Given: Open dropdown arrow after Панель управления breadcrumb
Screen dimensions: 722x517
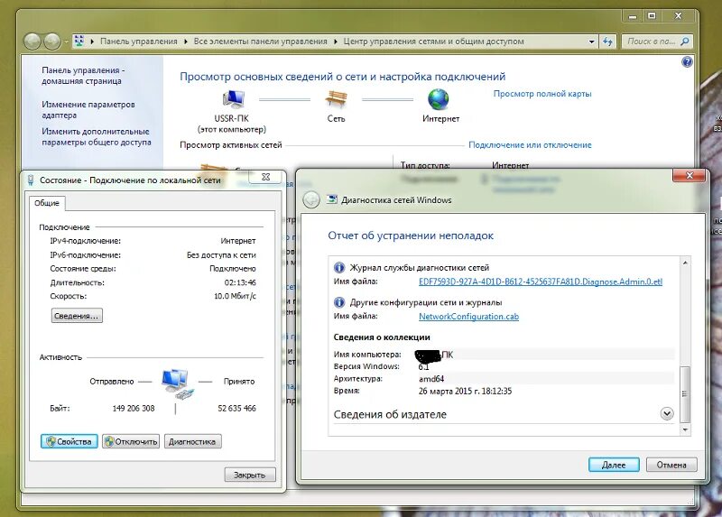Looking at the screenshot, I should [185, 42].
